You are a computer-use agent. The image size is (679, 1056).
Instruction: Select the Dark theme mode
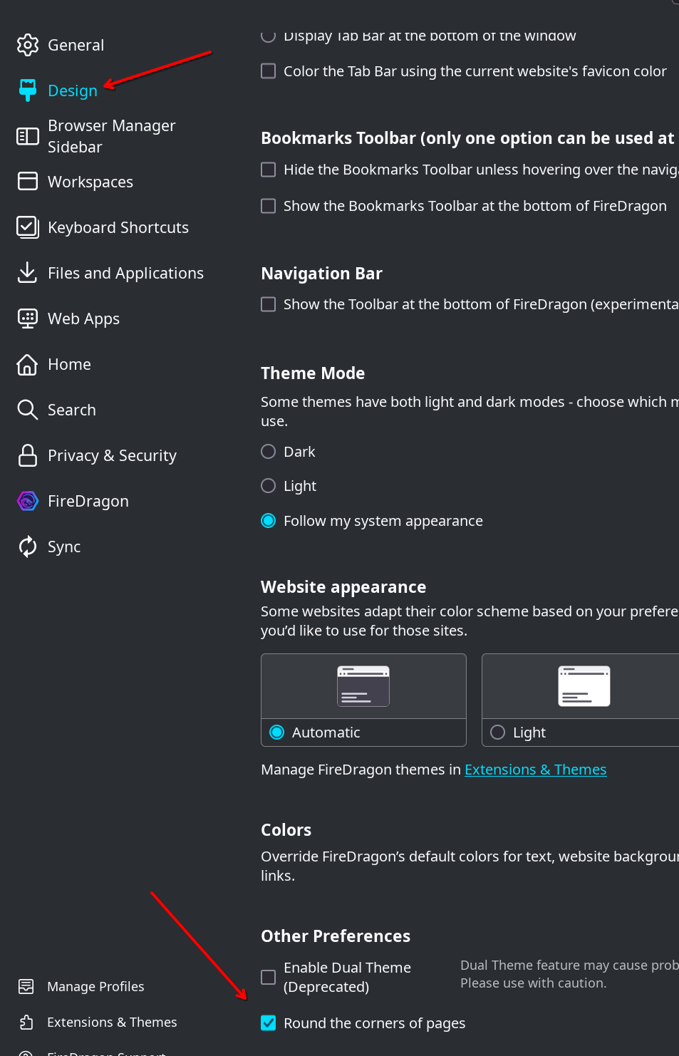269,452
